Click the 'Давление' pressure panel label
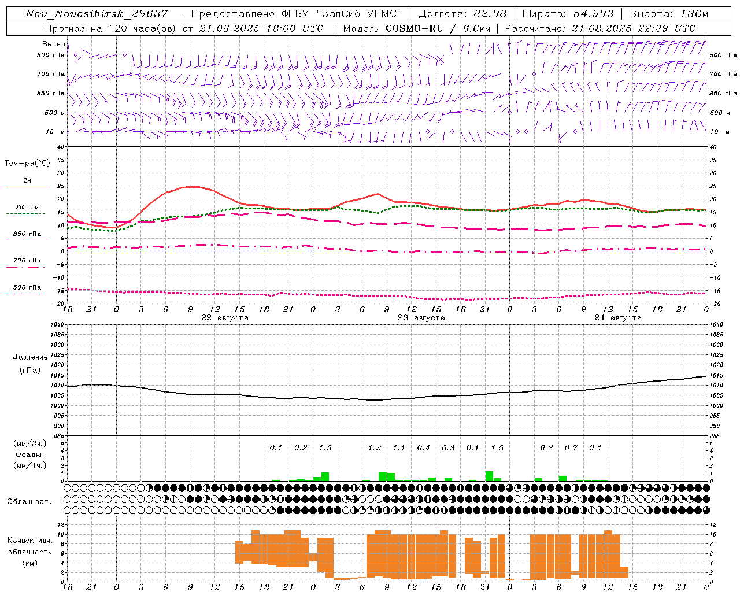Image resolution: width=740 pixels, height=592 pixels. click(30, 357)
